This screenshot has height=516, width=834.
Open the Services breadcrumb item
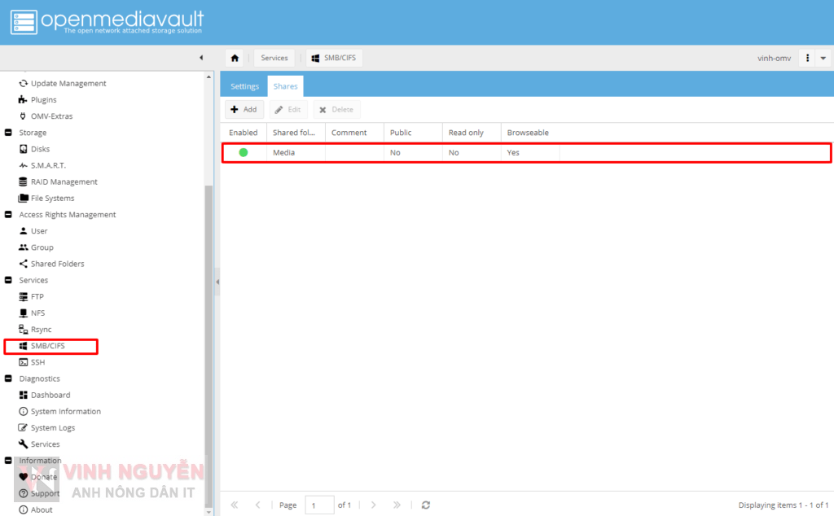pyautogui.click(x=274, y=57)
